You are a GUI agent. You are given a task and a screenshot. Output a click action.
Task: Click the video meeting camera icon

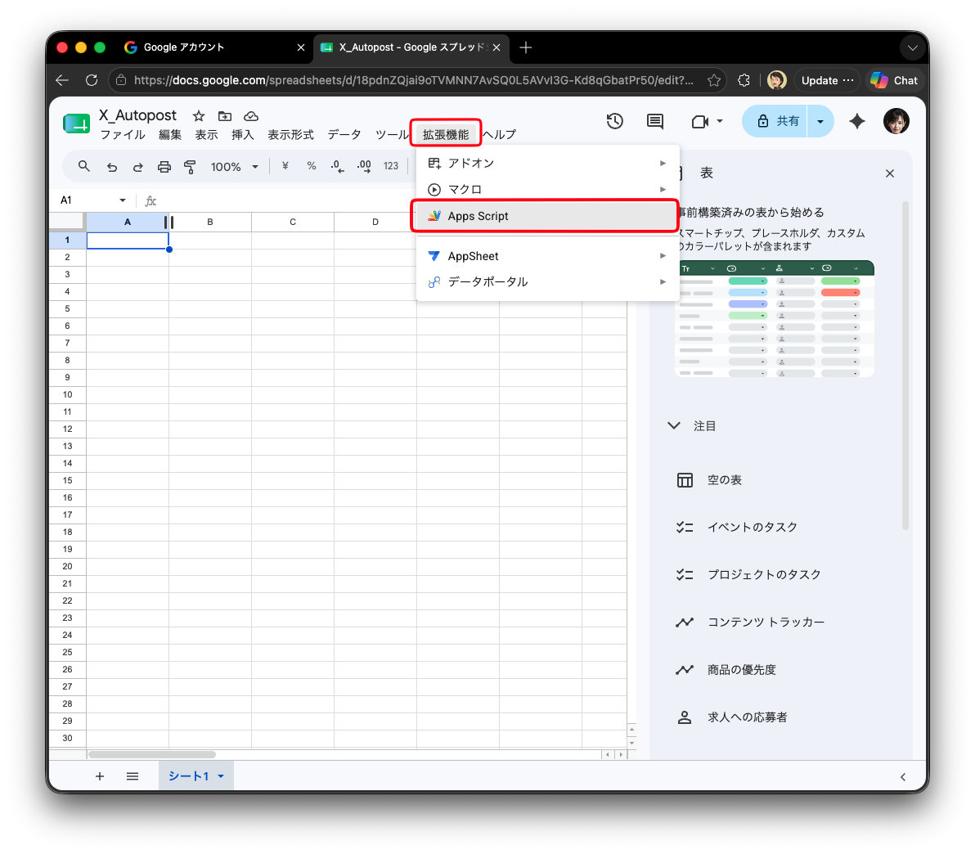[x=700, y=122]
